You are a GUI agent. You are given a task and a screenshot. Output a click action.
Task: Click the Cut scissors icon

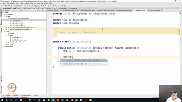click(x=14, y=6)
